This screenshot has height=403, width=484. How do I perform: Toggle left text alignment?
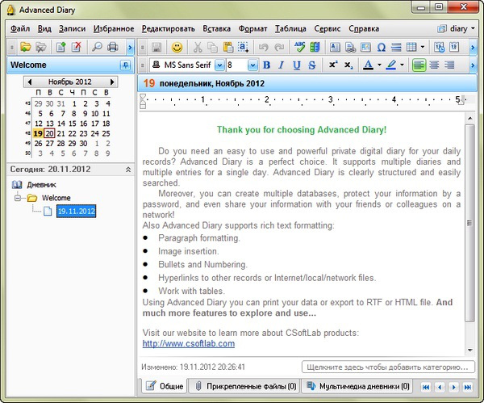click(420, 65)
